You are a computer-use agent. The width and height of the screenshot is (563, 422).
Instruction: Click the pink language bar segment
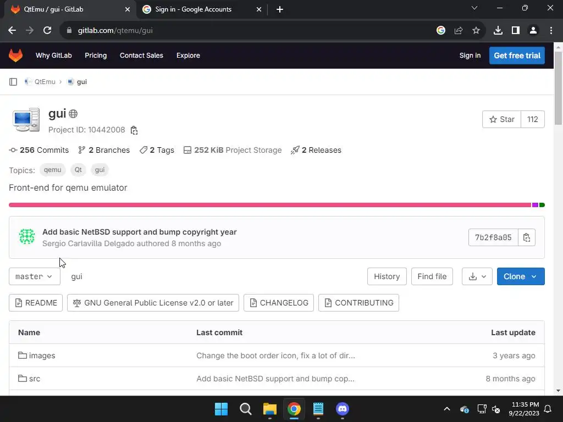point(270,205)
